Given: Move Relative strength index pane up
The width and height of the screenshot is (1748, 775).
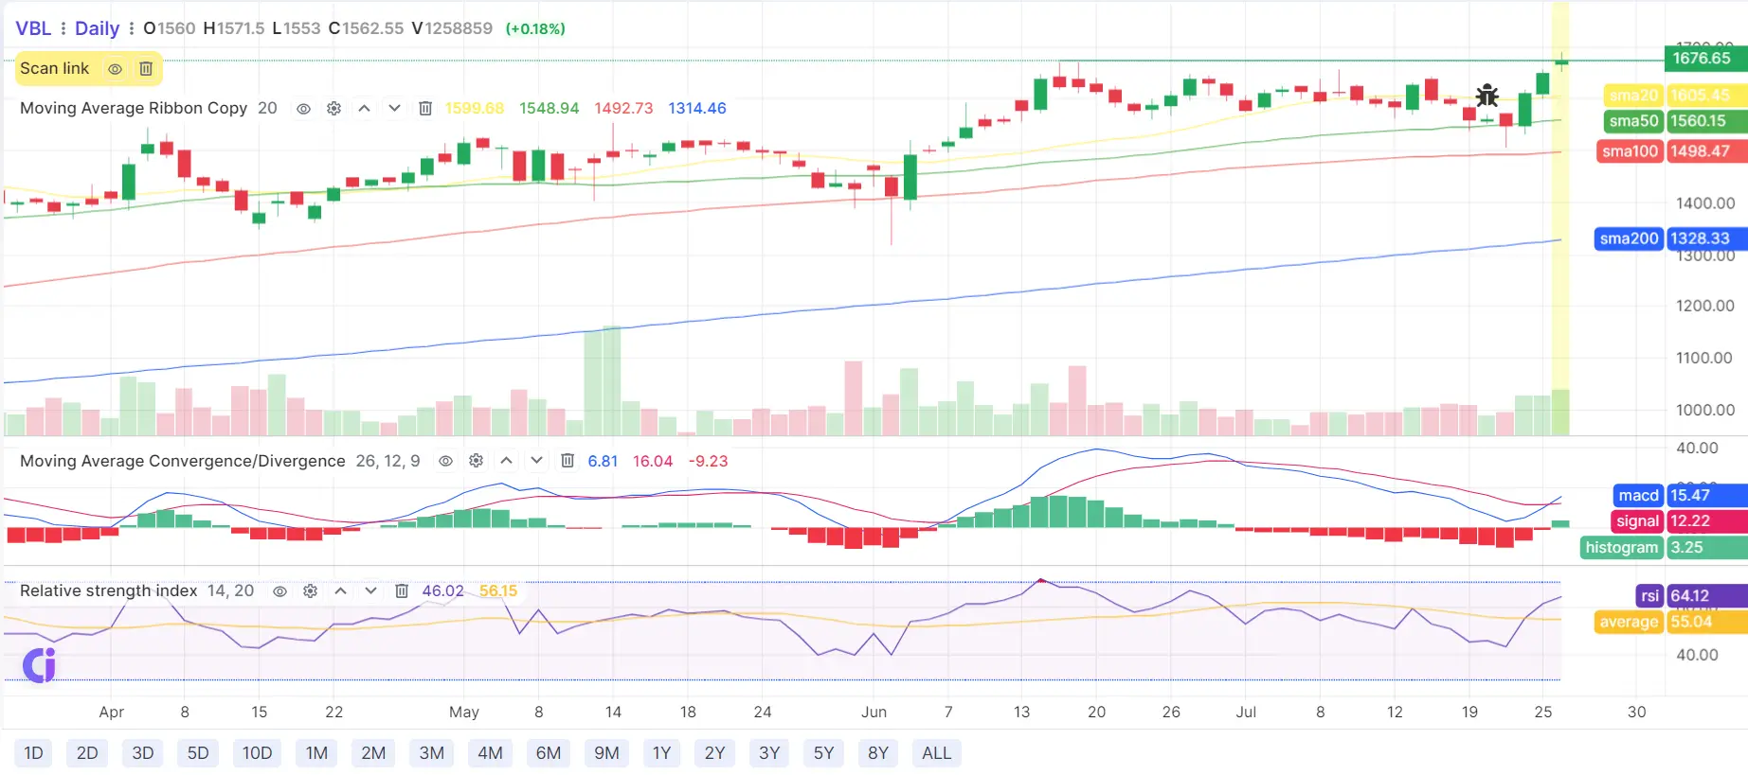Looking at the screenshot, I should [340, 591].
